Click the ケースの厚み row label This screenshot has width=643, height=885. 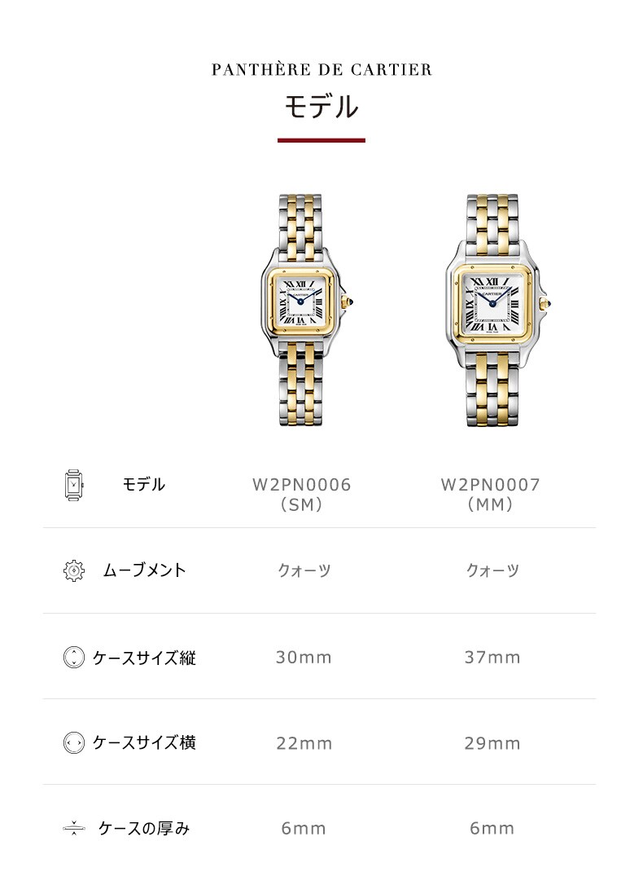coord(144,829)
